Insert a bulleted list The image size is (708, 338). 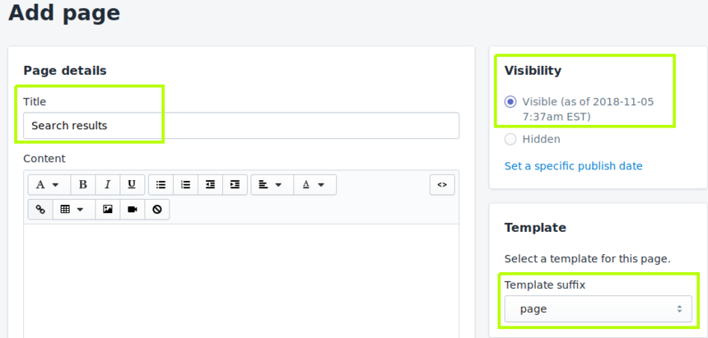pyautogui.click(x=161, y=184)
